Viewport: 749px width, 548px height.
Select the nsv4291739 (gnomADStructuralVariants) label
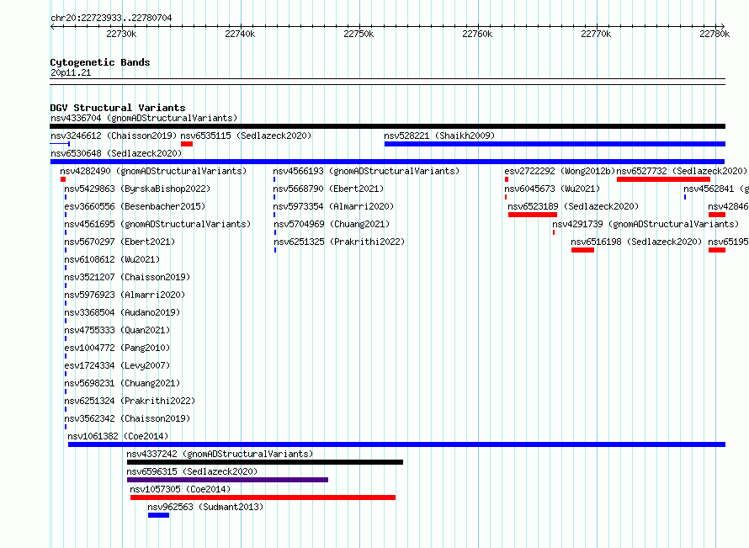(x=645, y=224)
